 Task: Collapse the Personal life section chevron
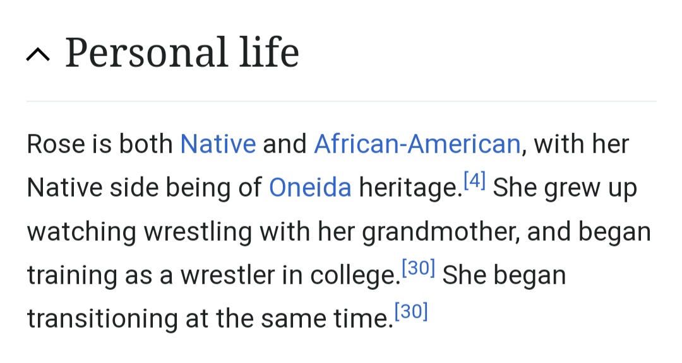click(38, 56)
